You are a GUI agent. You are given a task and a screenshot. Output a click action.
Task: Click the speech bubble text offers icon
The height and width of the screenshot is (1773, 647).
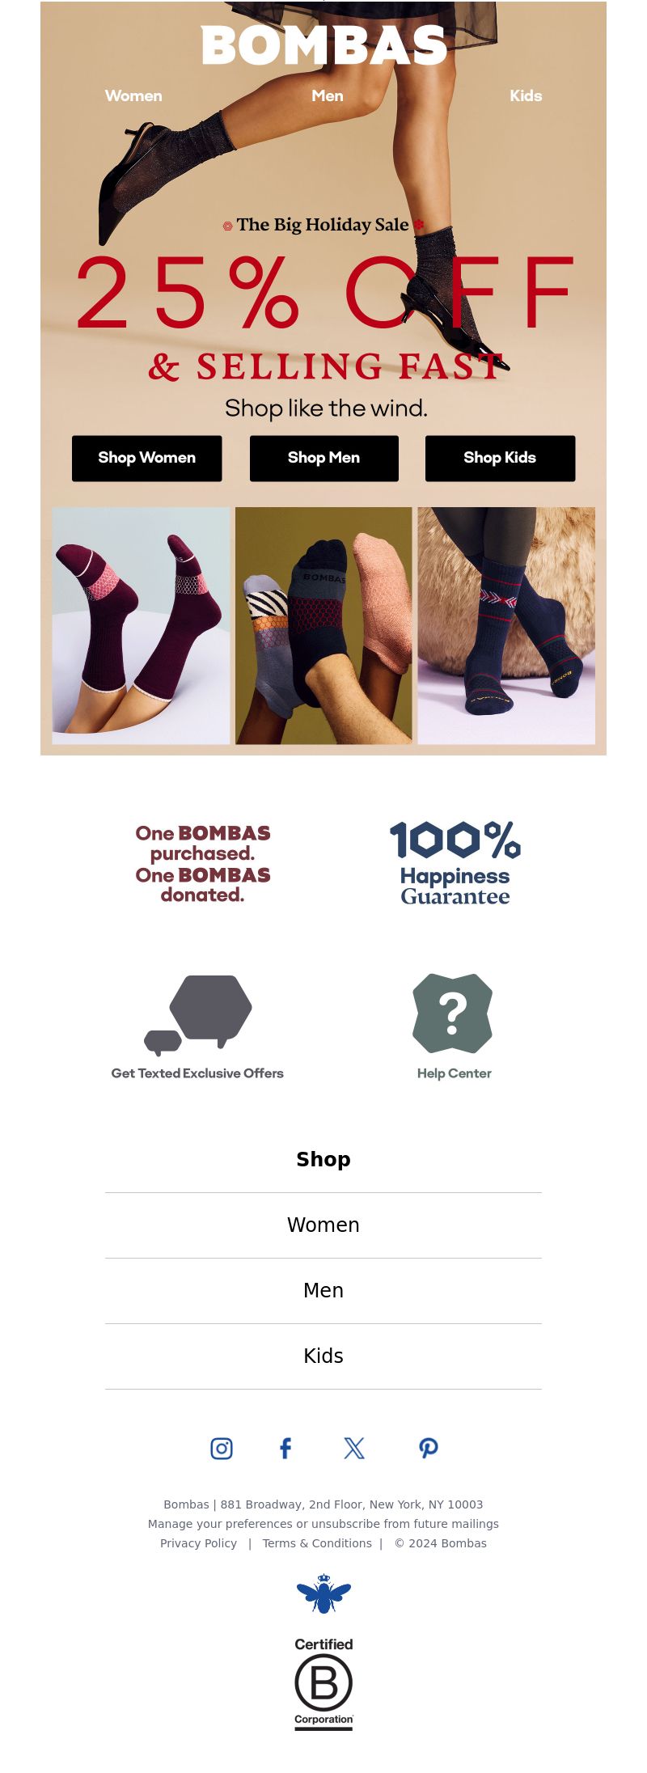click(x=198, y=1015)
